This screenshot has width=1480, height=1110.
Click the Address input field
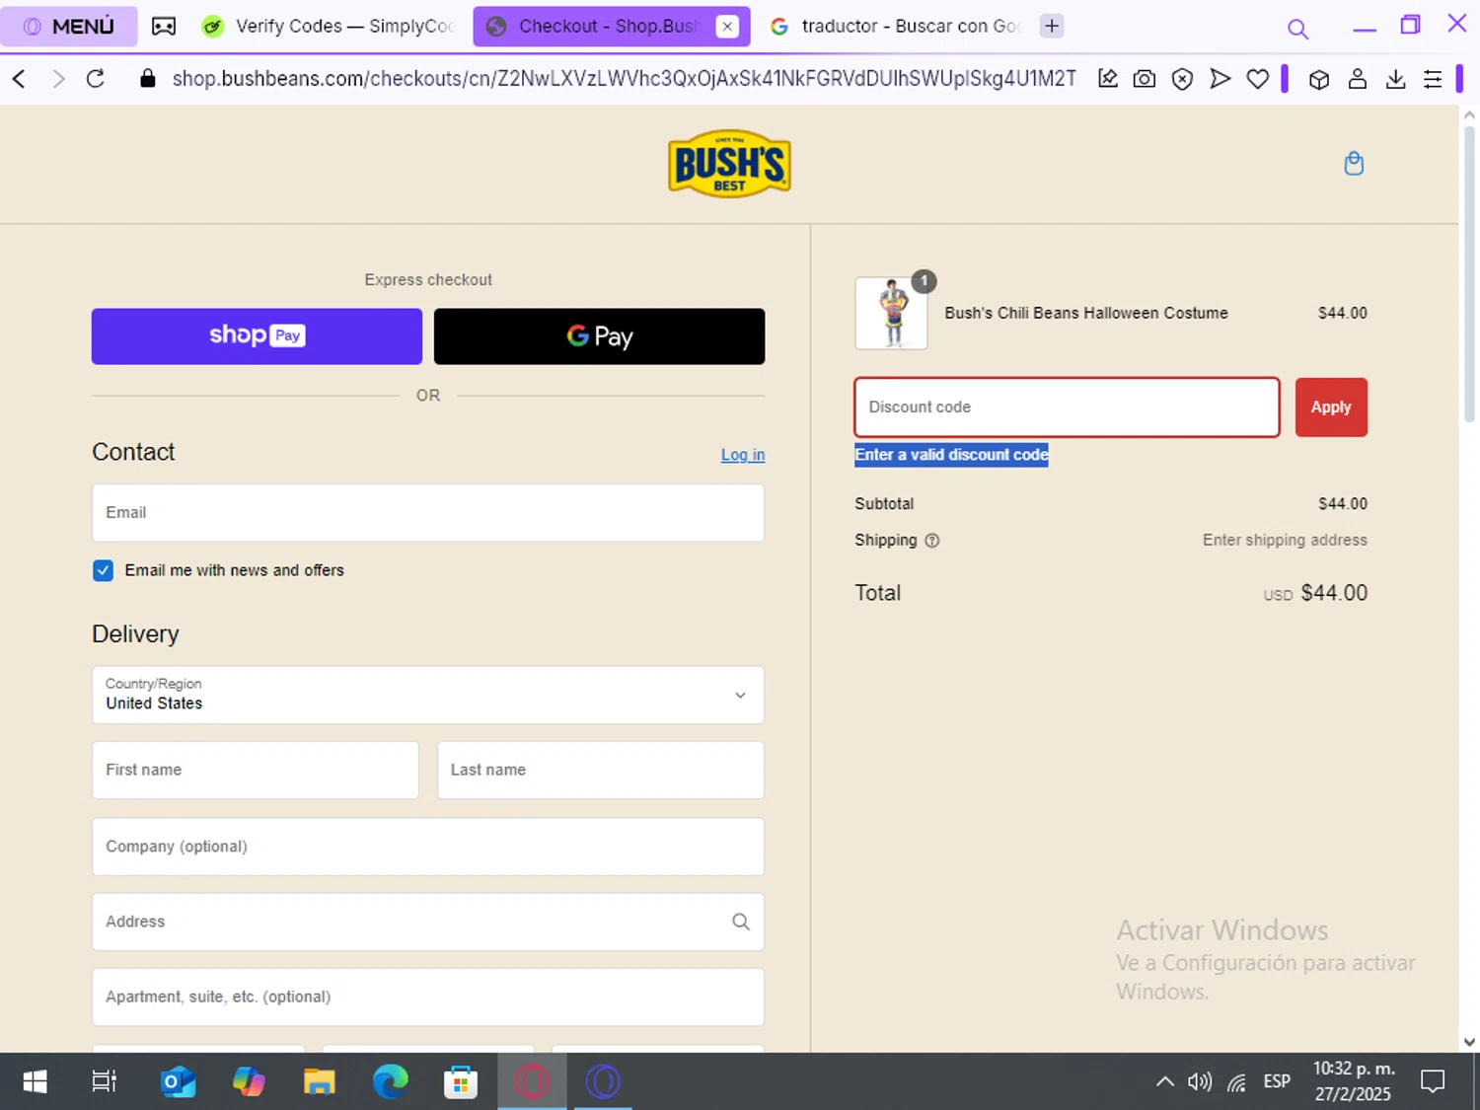[x=428, y=922]
